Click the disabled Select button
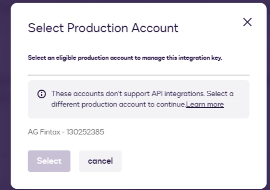 [49, 161]
